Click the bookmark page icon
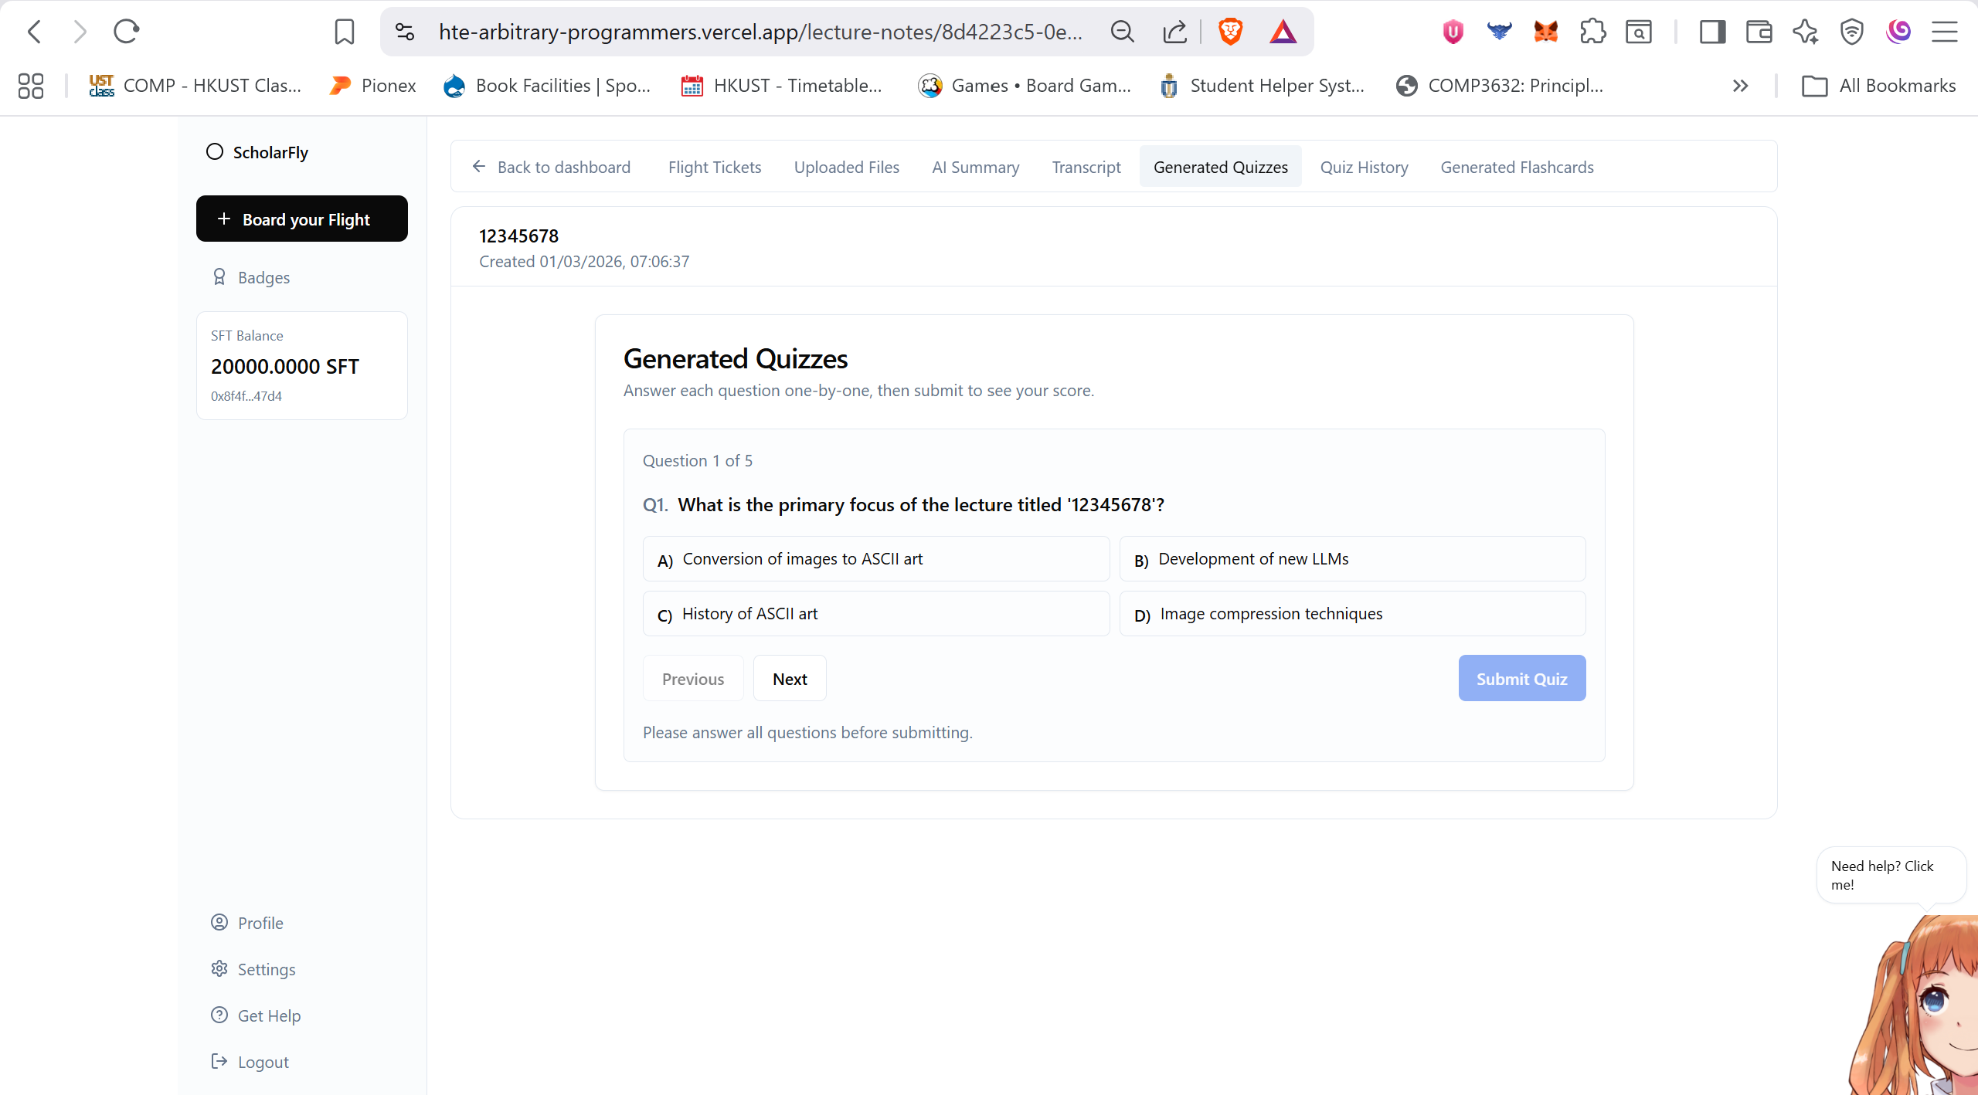 pos(344,32)
